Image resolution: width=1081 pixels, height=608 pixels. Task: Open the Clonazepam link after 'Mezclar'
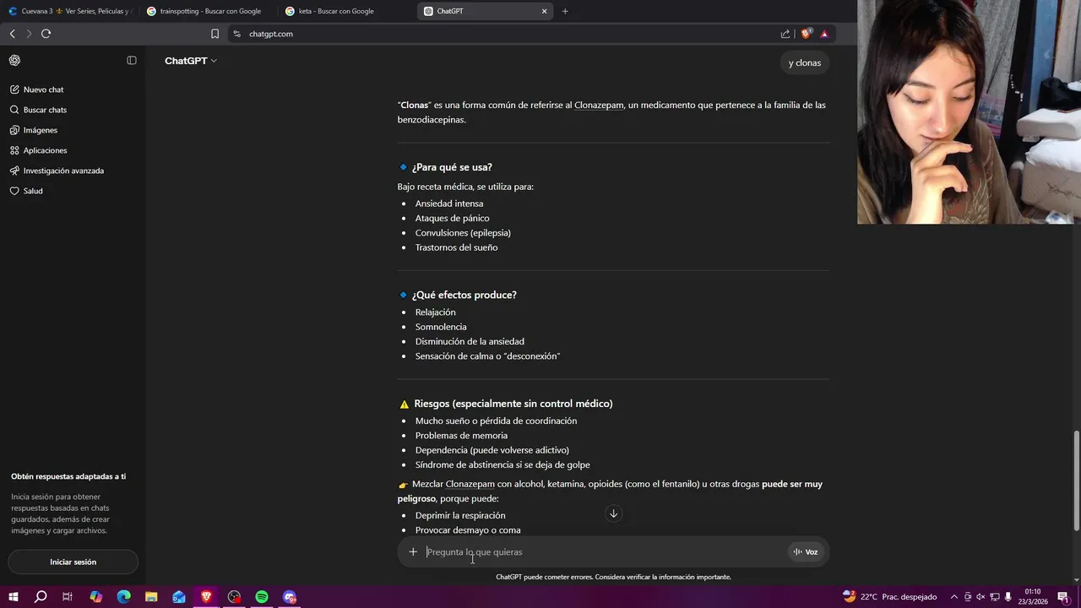470,484
